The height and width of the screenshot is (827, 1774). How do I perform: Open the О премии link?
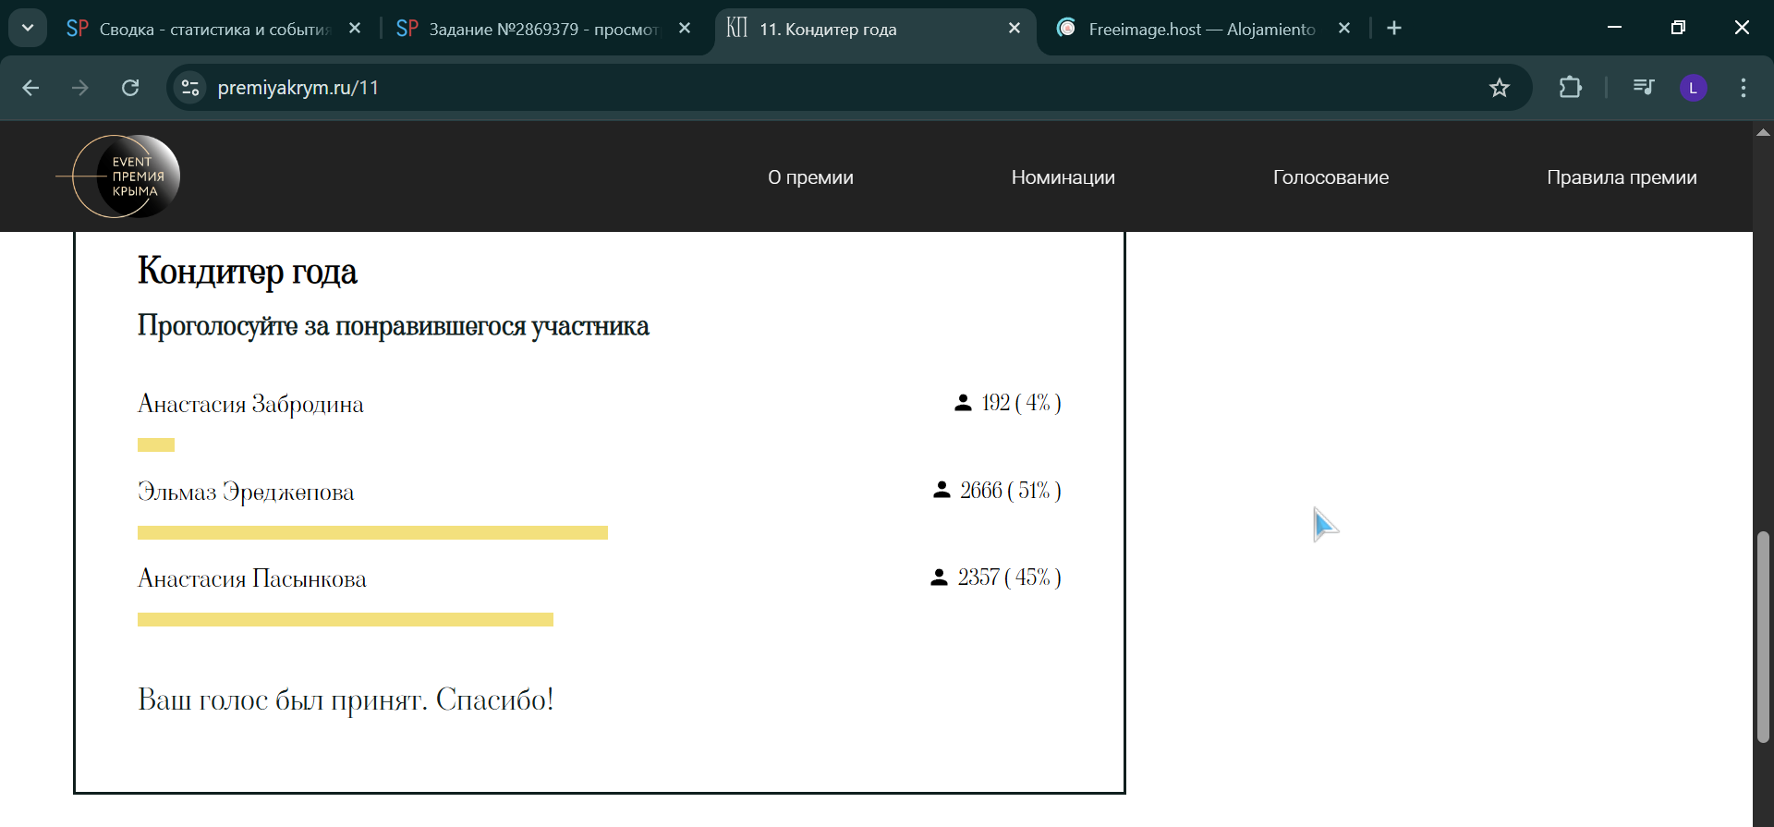pyautogui.click(x=810, y=177)
